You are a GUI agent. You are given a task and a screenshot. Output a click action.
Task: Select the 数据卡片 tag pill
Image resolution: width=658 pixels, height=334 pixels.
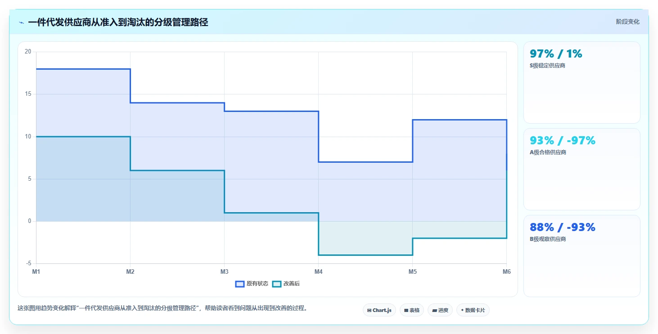point(473,310)
